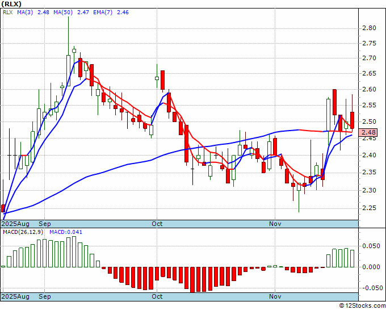Click the Nov label on price chart axis

tap(275, 224)
